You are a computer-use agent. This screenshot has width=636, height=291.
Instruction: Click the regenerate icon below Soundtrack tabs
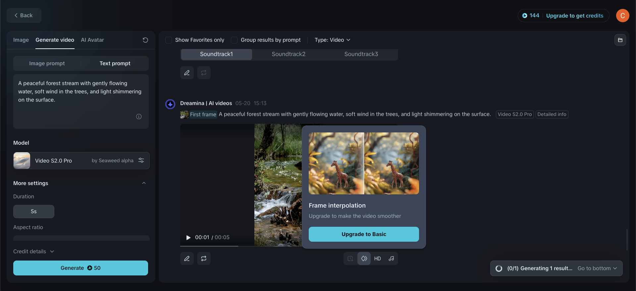pyautogui.click(x=204, y=73)
